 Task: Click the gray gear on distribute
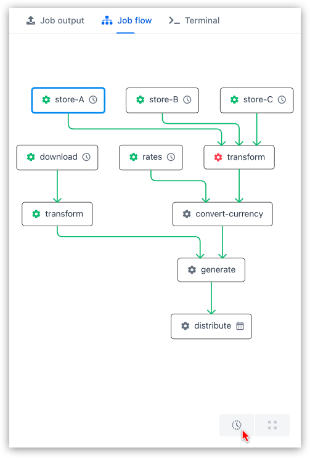tap(186, 325)
